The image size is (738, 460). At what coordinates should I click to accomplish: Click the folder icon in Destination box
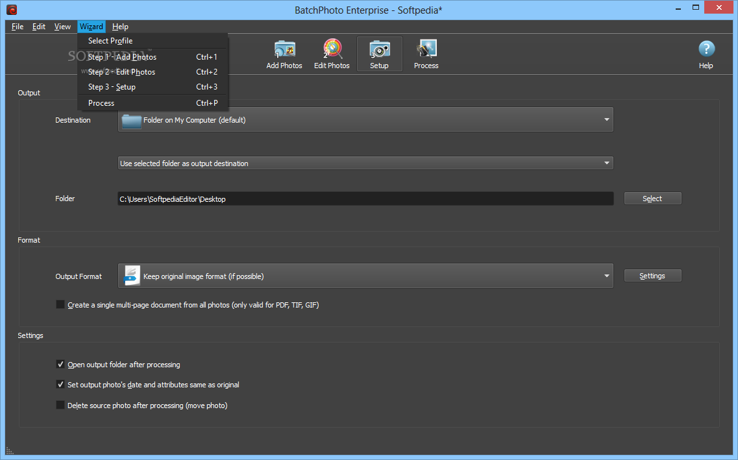pyautogui.click(x=131, y=121)
